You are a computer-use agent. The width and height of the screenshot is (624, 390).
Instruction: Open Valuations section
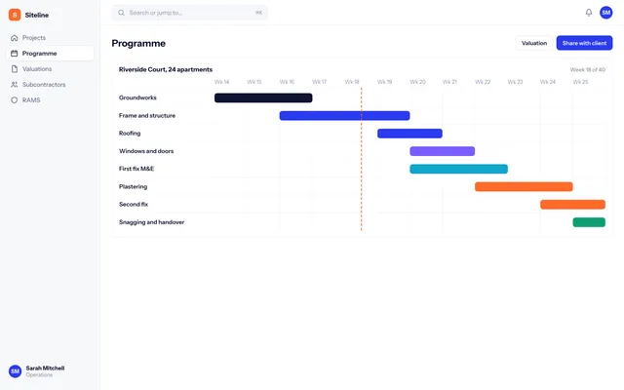tap(50, 69)
